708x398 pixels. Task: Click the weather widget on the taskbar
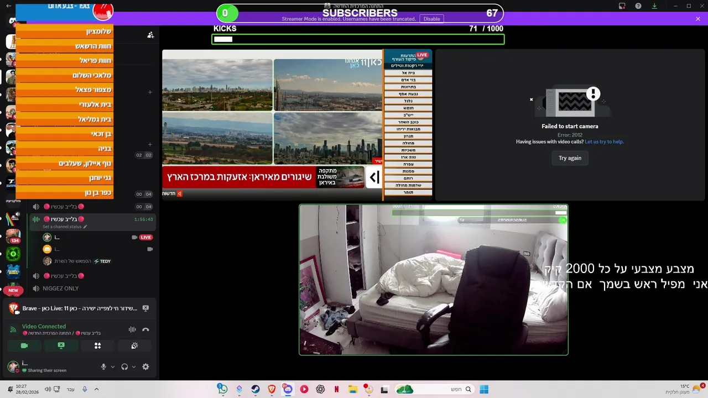[x=685, y=389]
